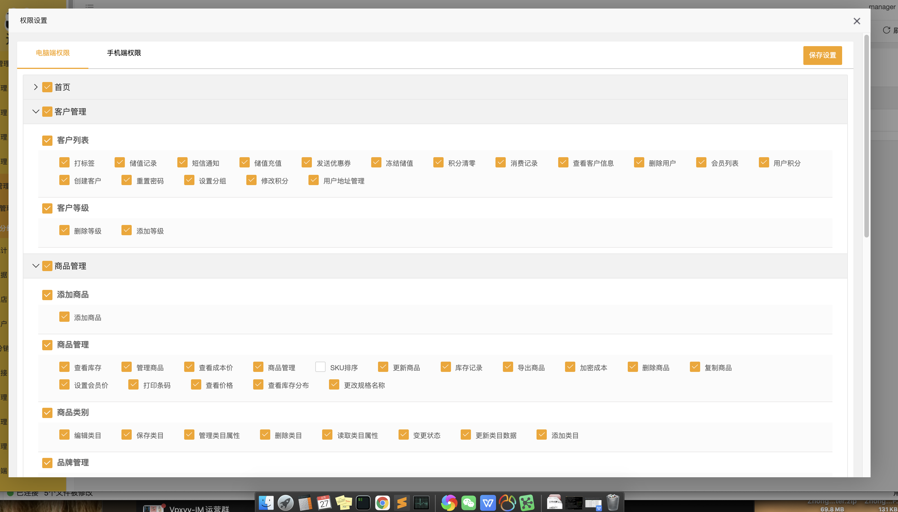898x512 pixels.
Task: Open Finder in the Dock
Action: tap(266, 503)
